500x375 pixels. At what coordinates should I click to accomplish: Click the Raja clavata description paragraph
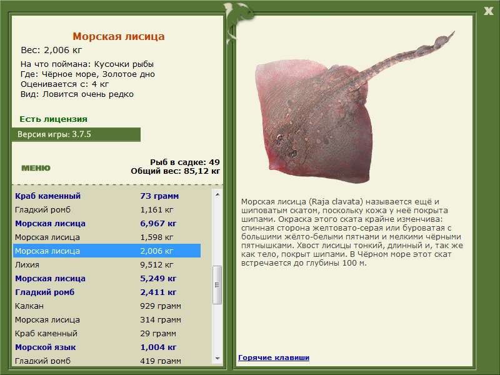click(x=352, y=232)
